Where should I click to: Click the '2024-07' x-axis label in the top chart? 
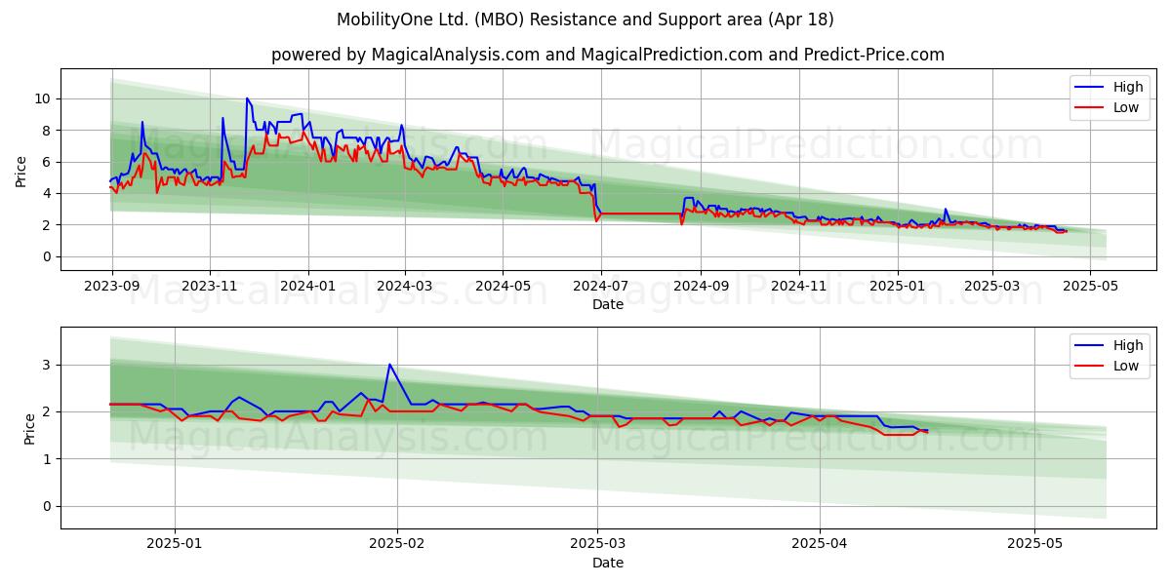[601, 288]
